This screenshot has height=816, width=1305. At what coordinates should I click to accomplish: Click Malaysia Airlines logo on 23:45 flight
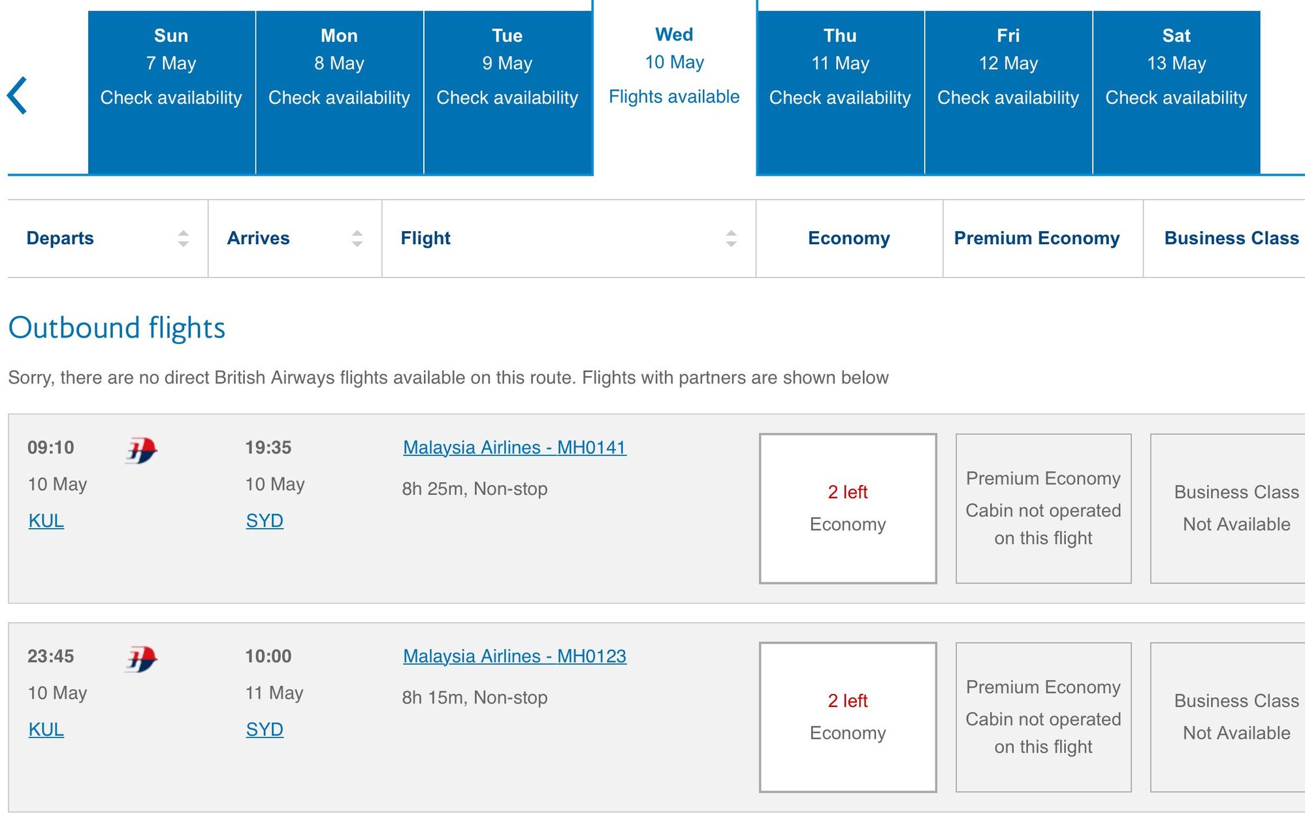141,659
